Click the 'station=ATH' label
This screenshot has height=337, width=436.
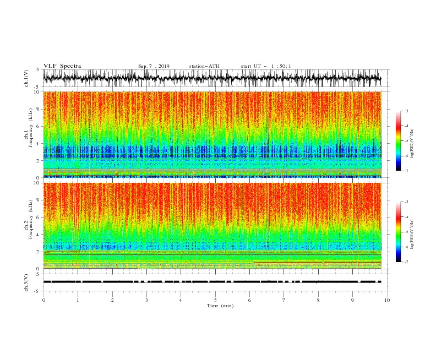click(204, 66)
